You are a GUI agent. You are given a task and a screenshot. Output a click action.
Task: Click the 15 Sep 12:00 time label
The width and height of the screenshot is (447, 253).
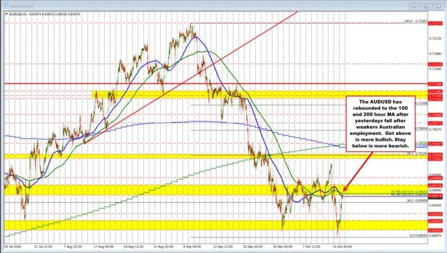click(x=223, y=247)
